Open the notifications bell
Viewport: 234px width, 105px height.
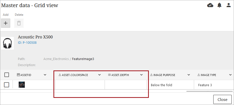tap(219, 5)
